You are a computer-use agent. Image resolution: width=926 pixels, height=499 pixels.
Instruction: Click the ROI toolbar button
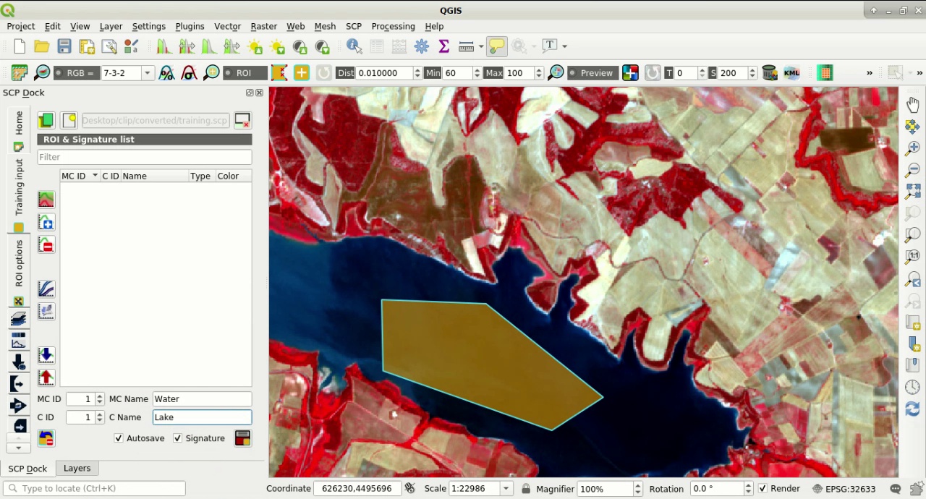tap(237, 73)
